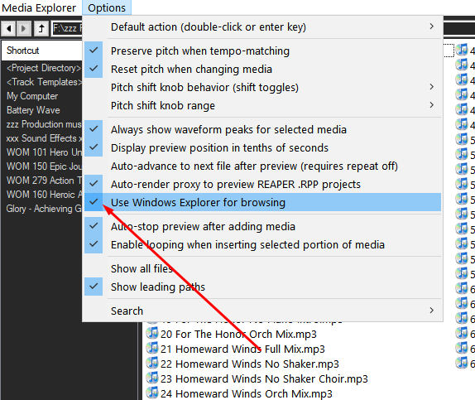Click the path input field
Image resolution: width=475 pixels, height=400 pixels.
coord(67,29)
